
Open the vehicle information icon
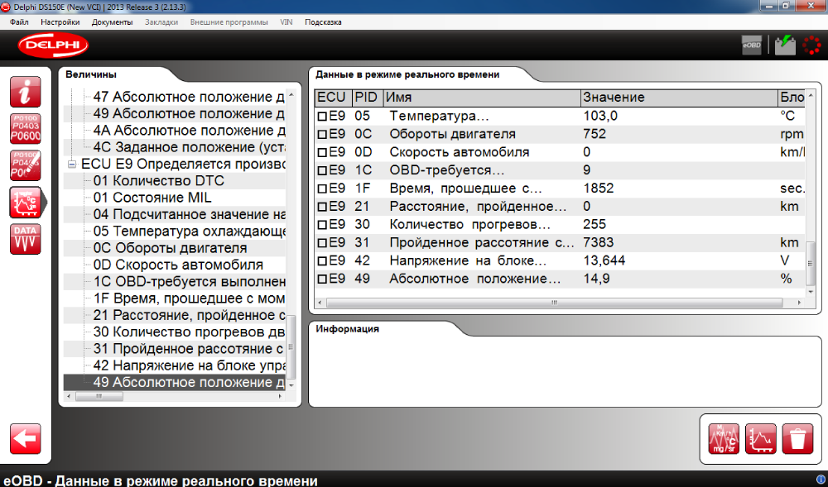point(26,92)
